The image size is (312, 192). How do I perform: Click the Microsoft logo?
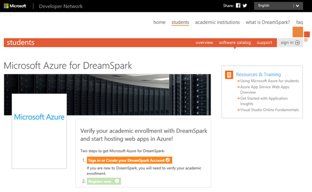click(x=15, y=6)
